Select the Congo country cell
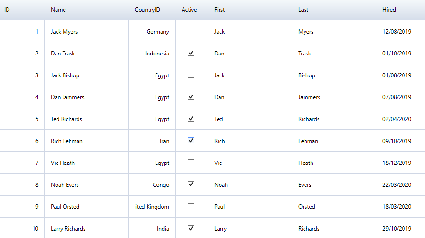 pyautogui.click(x=161, y=185)
